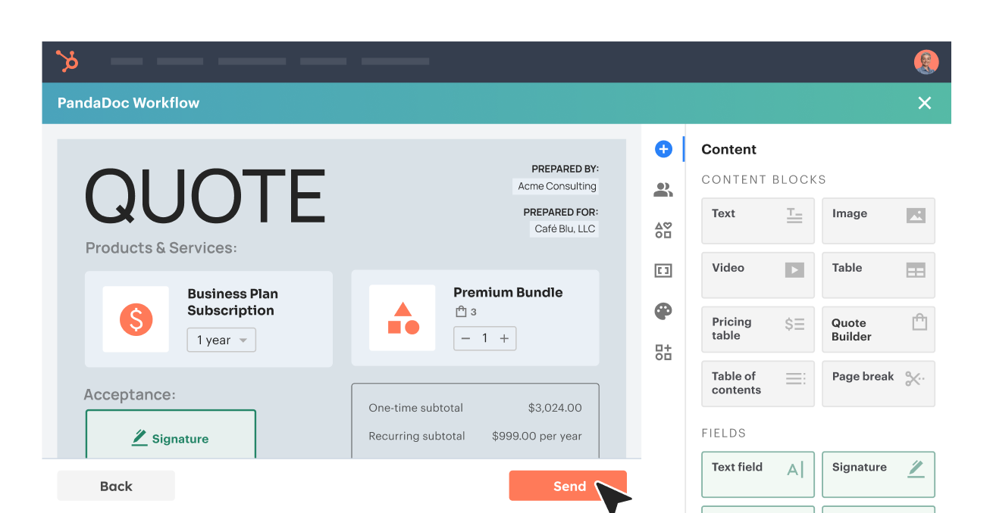Decrease Premium Bundle quantity with minus
Viewport: 993px width, 513px height.
click(x=465, y=338)
